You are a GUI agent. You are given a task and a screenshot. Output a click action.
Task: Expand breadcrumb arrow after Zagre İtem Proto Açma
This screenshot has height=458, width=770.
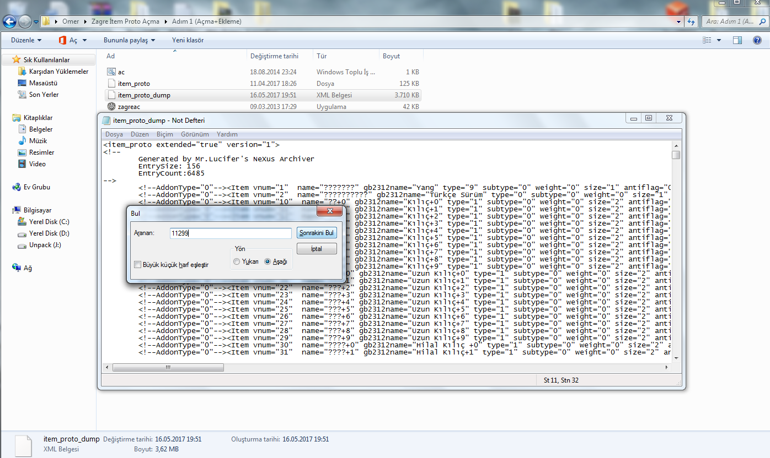click(165, 21)
